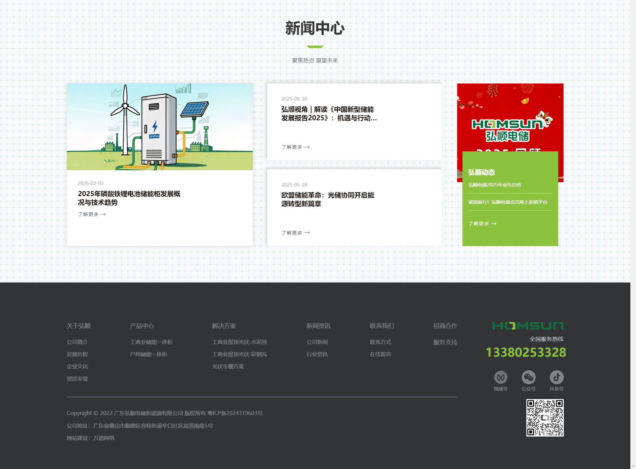Open 粤ICP备2024319603号 registration link
Image resolution: width=636 pixels, height=469 pixels.
point(235,413)
